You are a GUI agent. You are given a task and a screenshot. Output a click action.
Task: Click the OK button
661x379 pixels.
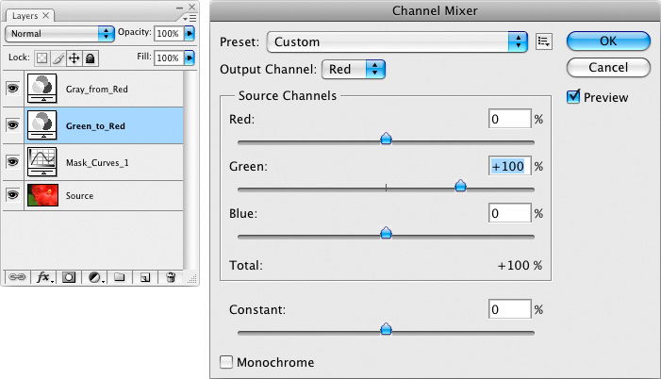[608, 41]
